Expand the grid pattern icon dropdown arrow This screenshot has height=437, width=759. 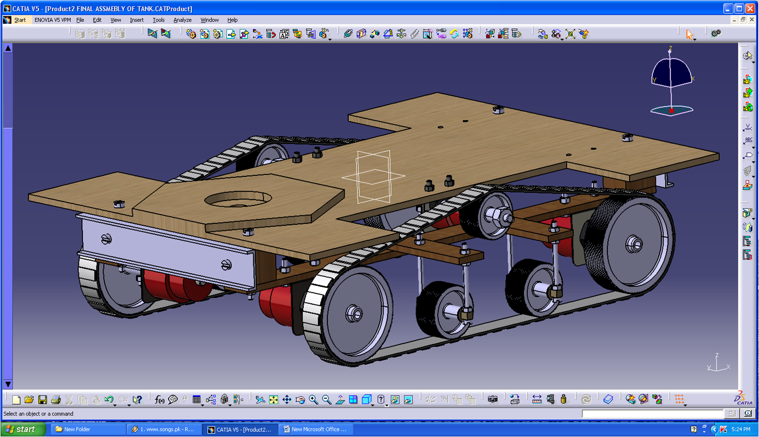click(x=685, y=405)
